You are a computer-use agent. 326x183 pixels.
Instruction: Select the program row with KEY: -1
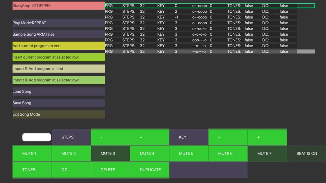coord(201,17)
